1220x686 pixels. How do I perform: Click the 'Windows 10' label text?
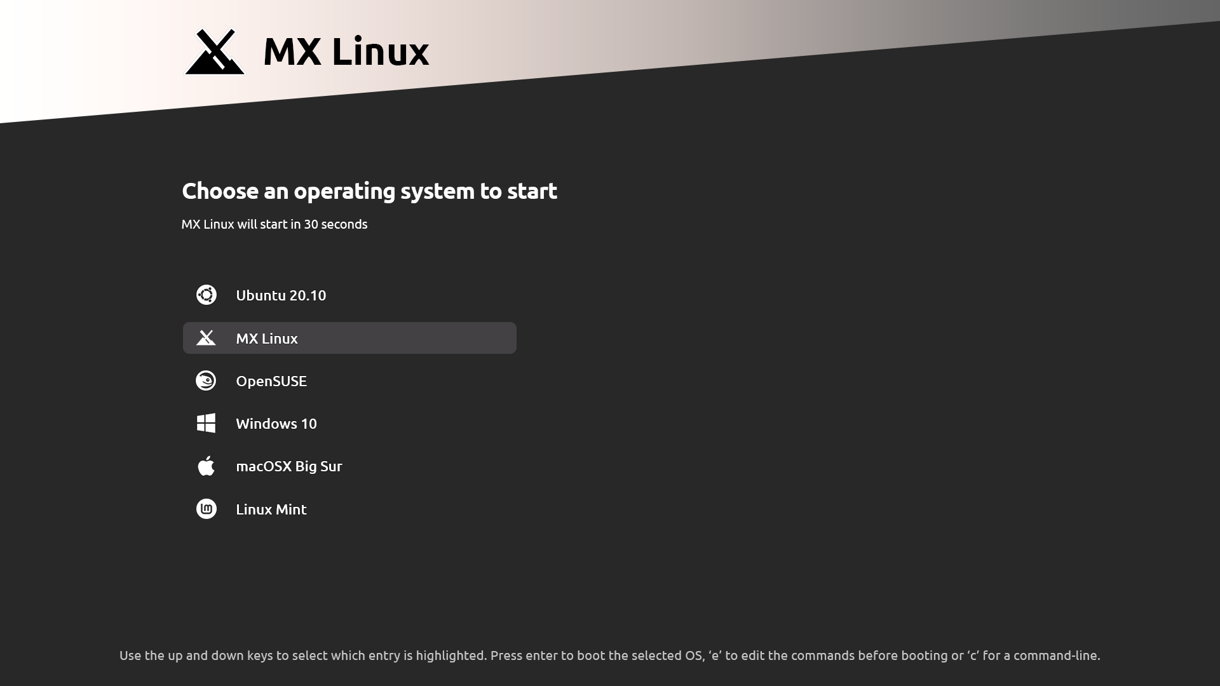click(x=276, y=424)
